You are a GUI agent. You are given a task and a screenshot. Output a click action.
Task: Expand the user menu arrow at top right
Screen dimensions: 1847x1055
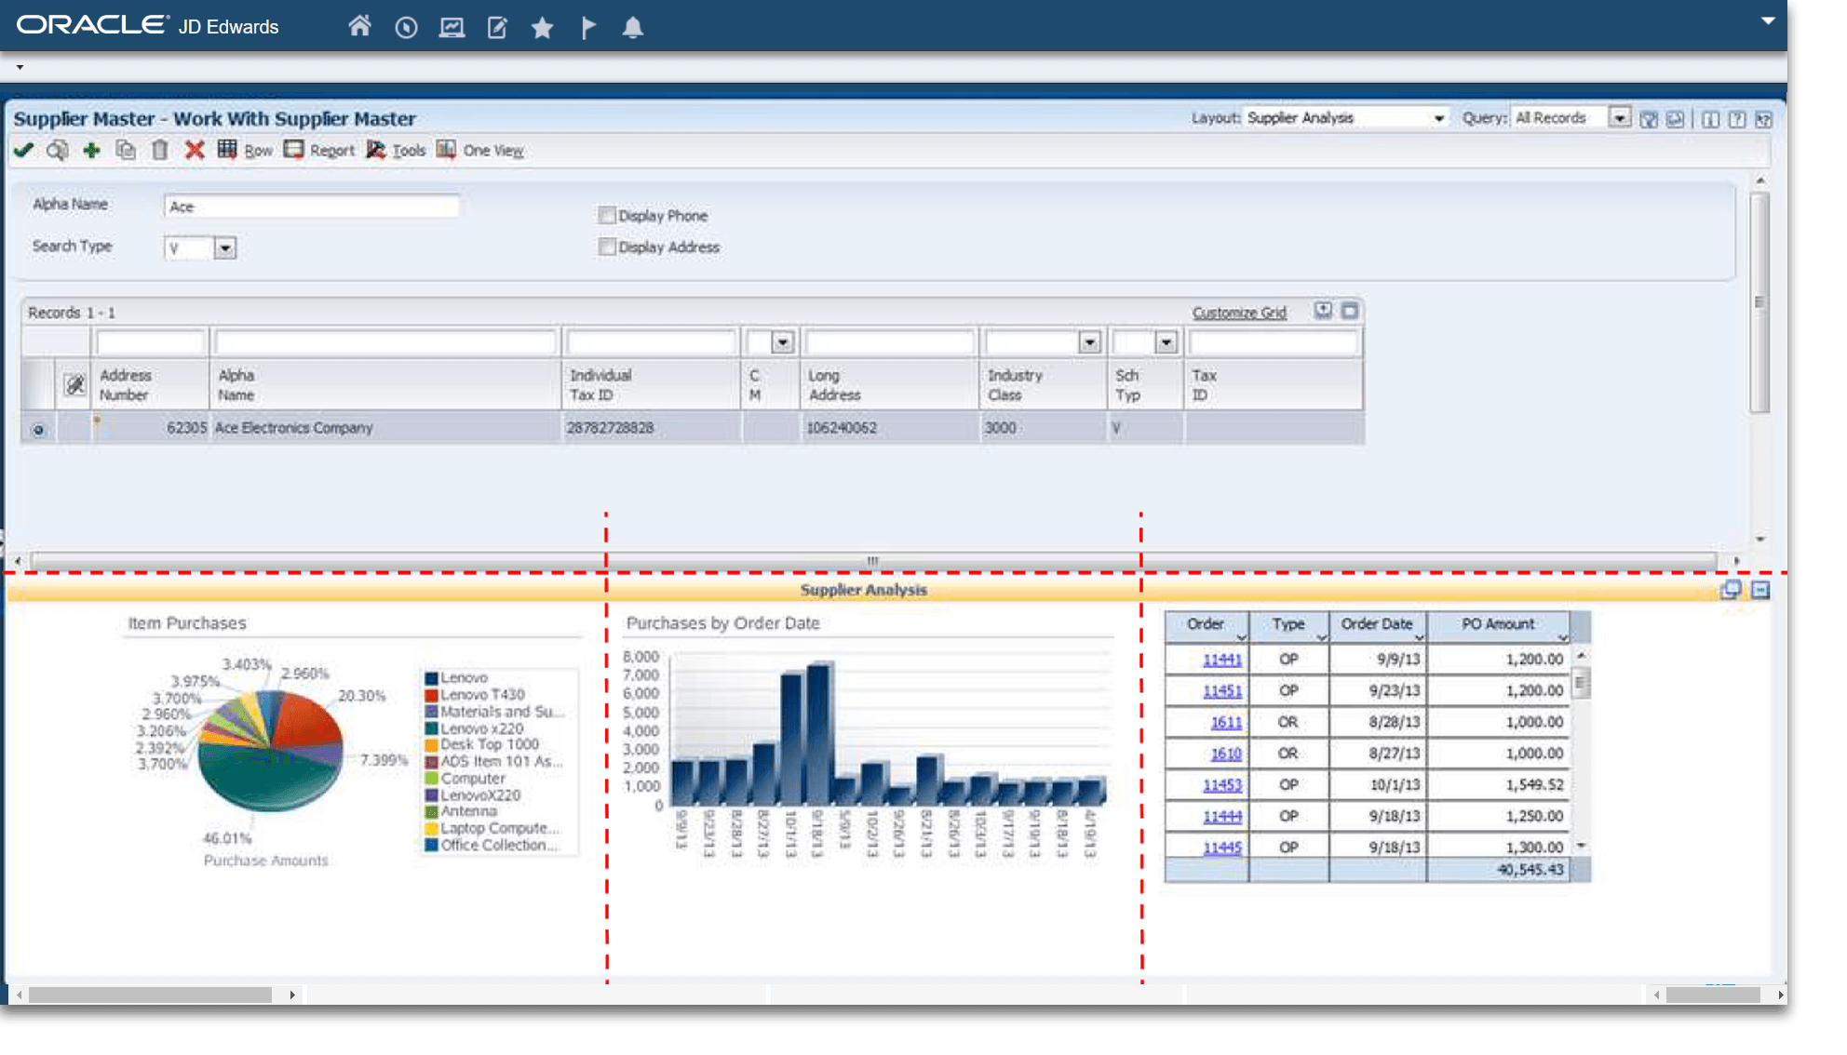[1768, 20]
